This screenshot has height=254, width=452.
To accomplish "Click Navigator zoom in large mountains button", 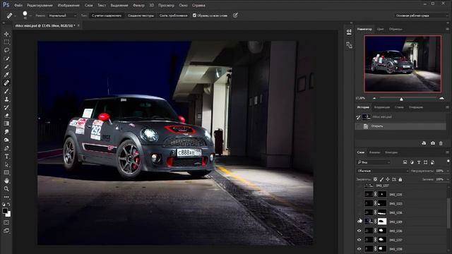I will (x=441, y=98).
